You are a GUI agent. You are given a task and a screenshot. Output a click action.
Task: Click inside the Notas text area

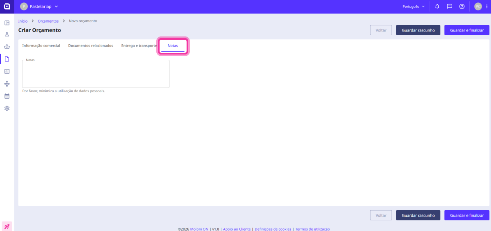96,74
